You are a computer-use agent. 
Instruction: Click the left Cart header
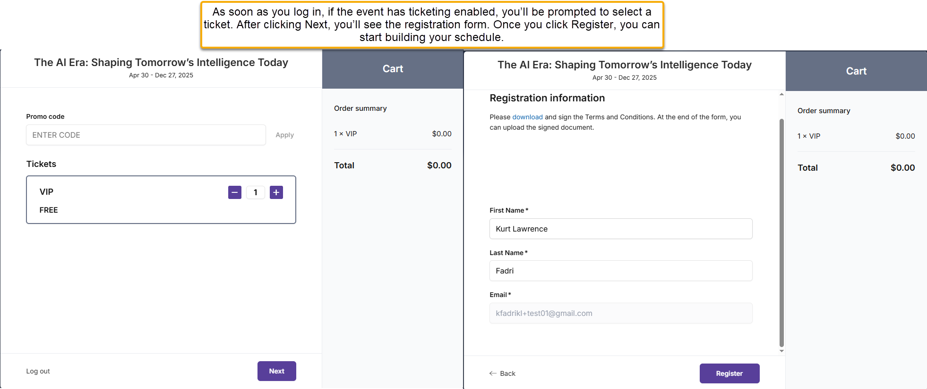coord(393,69)
